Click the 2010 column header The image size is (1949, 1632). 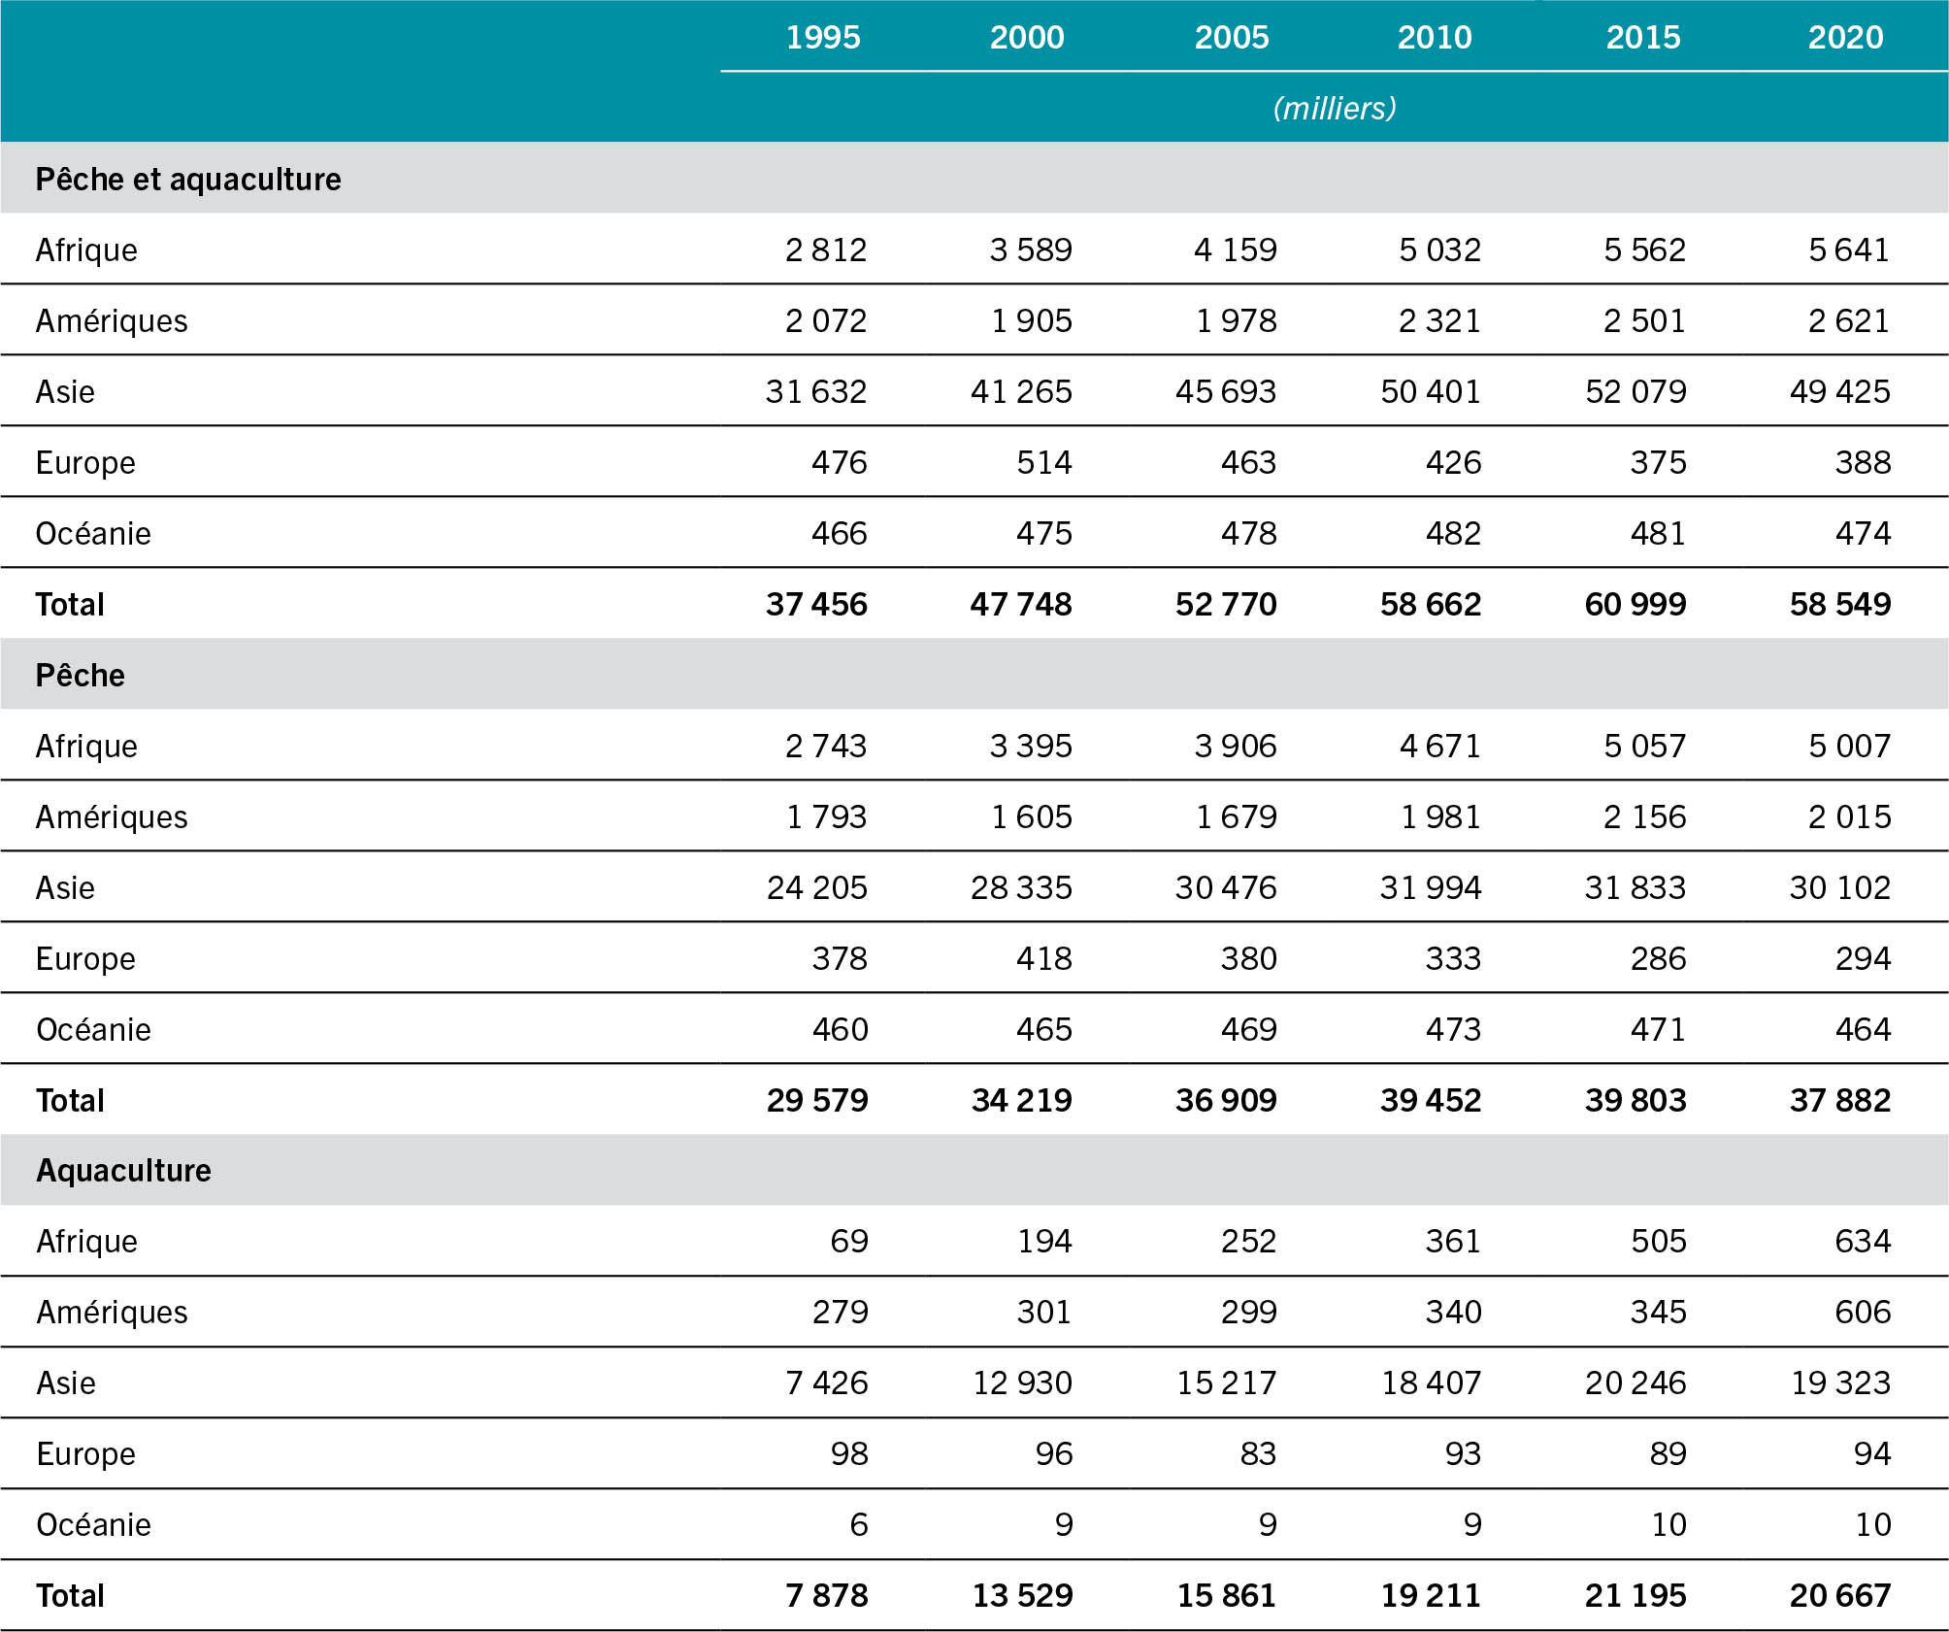[x=1435, y=37]
